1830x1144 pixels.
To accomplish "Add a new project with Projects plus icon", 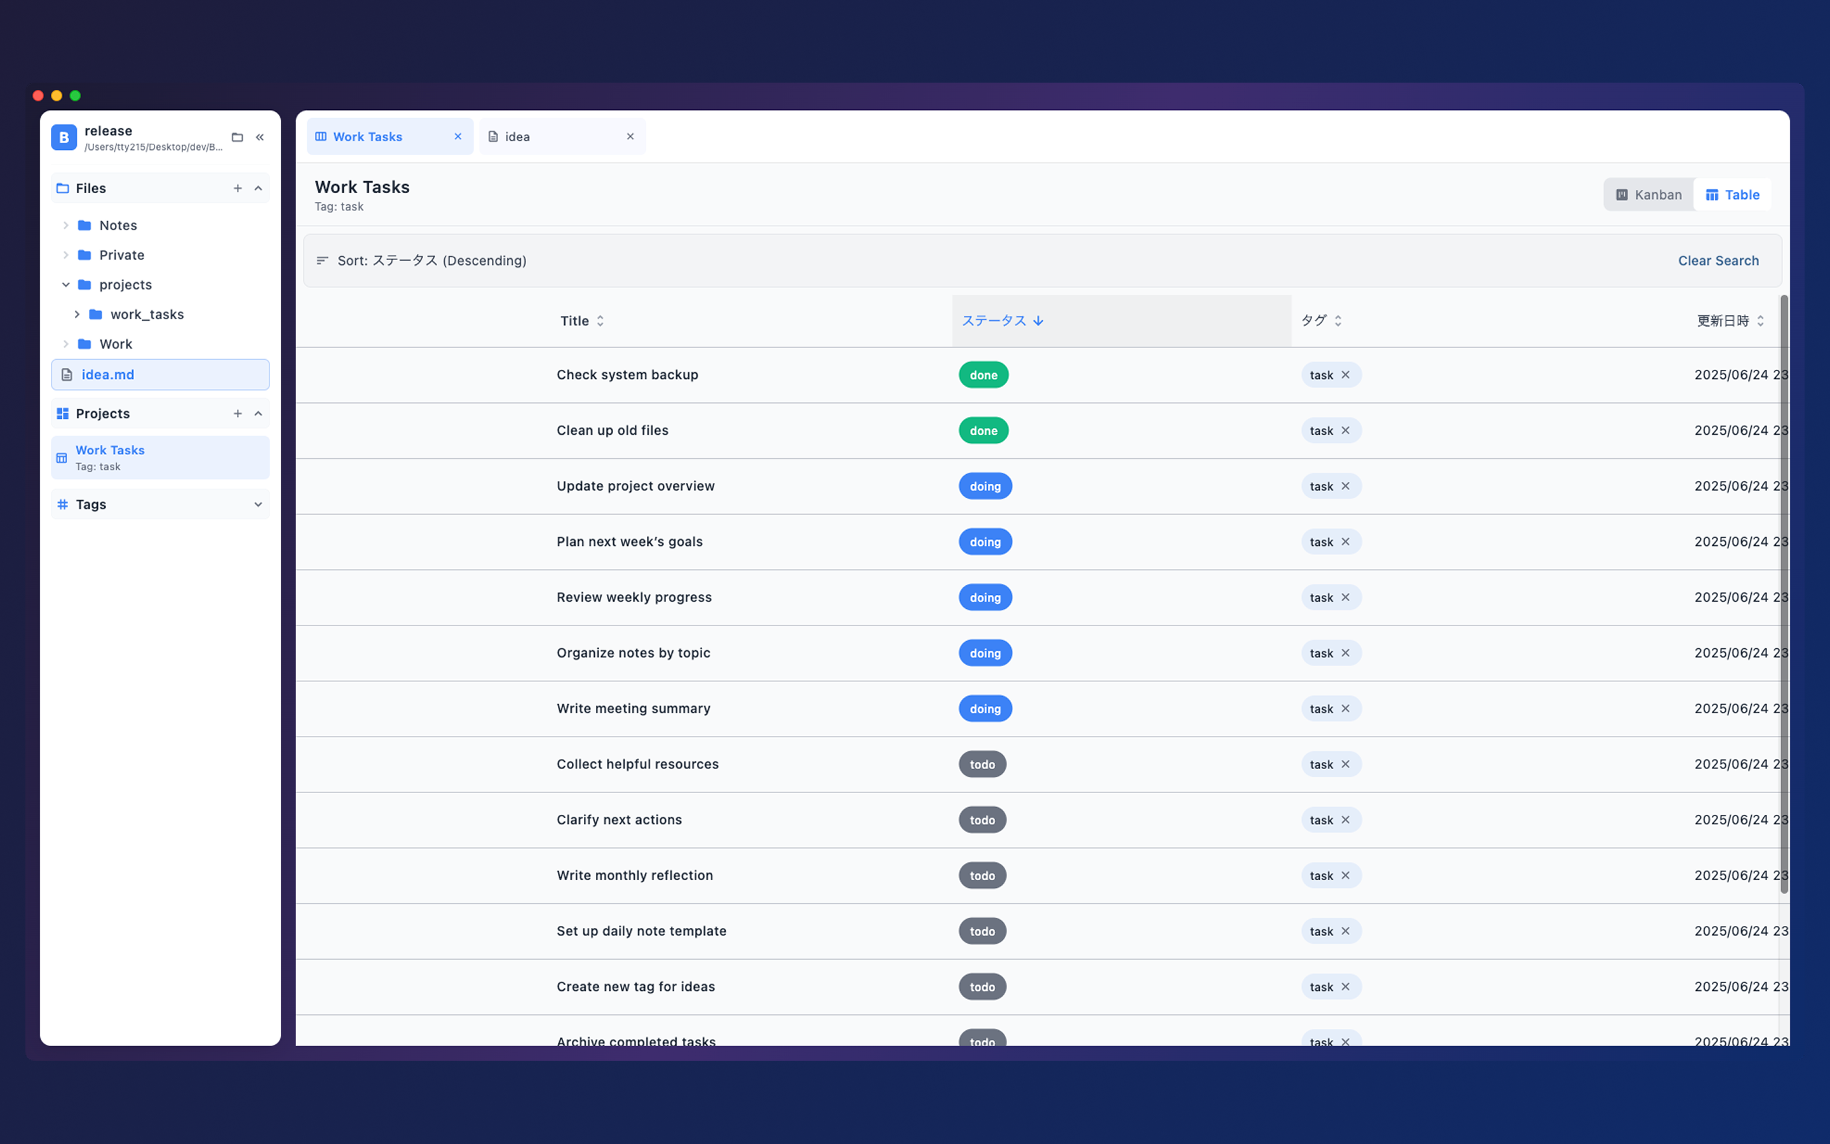I will coord(238,413).
